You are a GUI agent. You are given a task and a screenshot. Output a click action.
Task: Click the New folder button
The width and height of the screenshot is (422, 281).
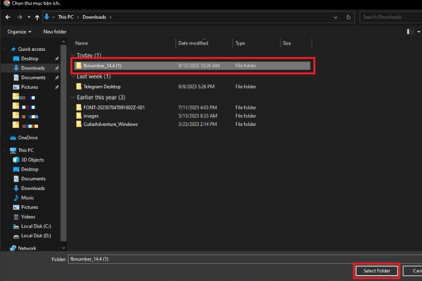tap(55, 32)
